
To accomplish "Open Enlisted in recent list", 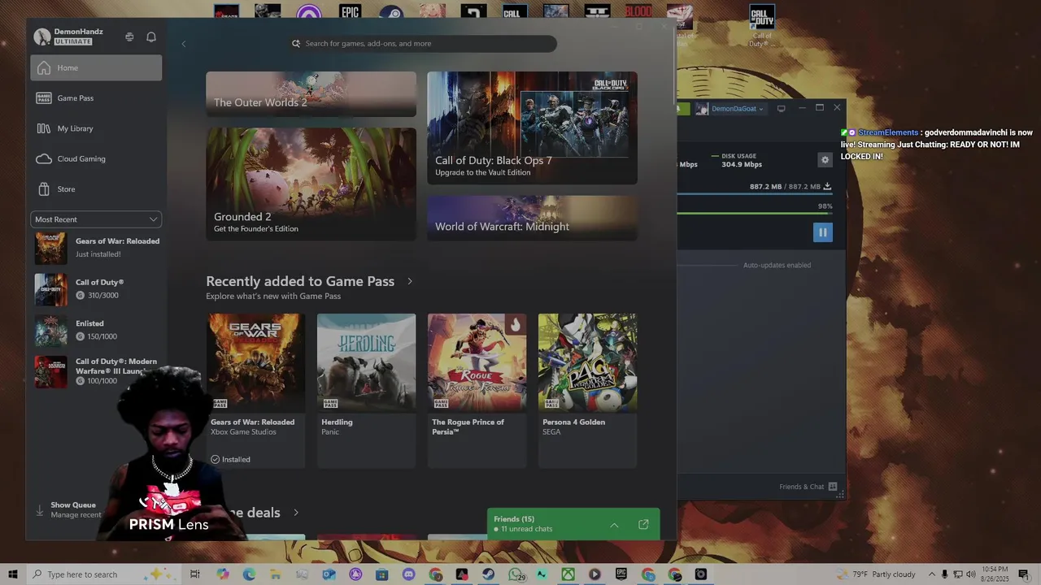I will [97, 331].
